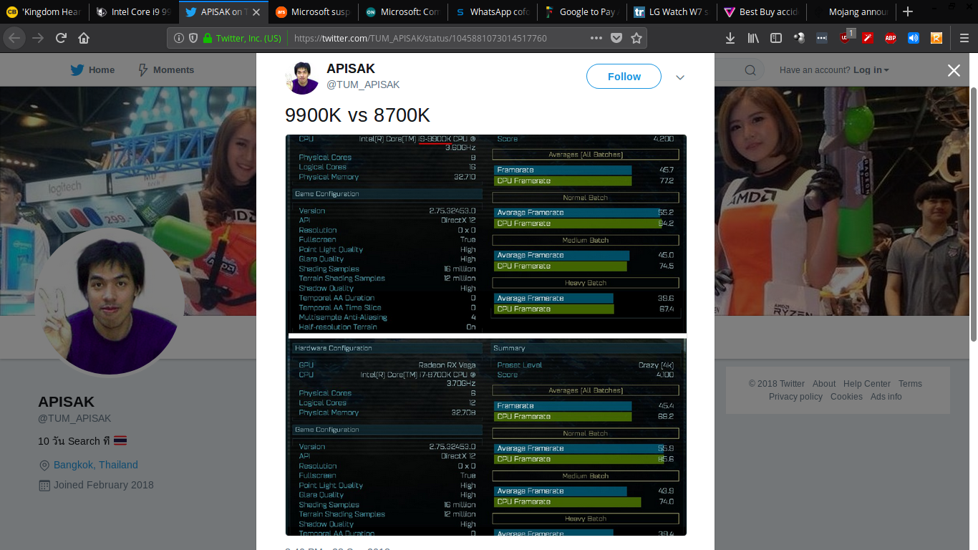Image resolution: width=978 pixels, height=550 pixels.
Task: Open the uBlock Origin extension
Action: point(846,37)
